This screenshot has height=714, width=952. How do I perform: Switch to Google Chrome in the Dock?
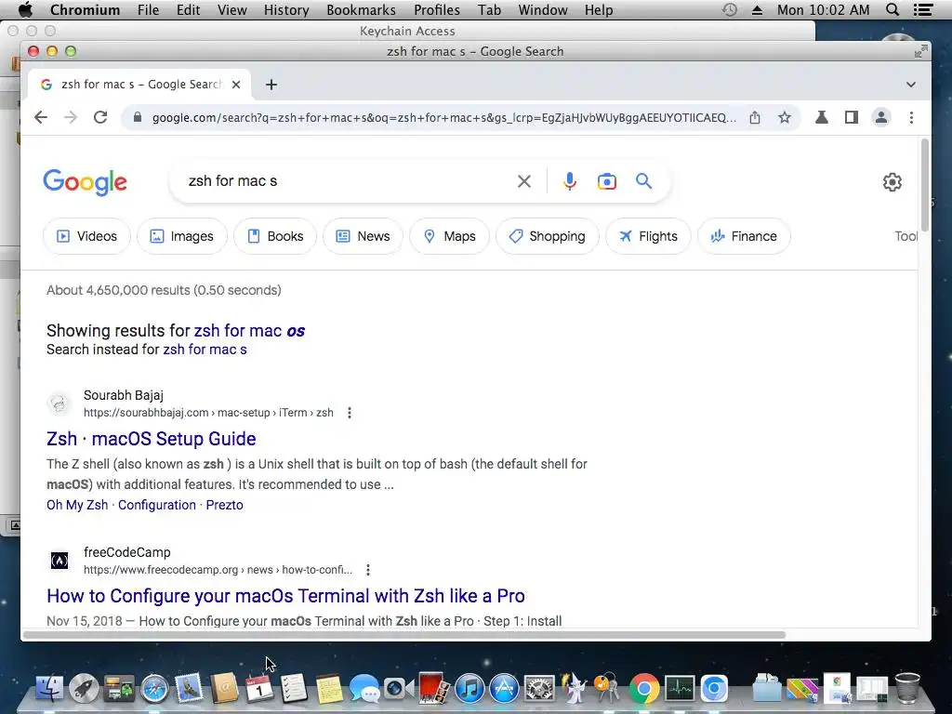644,689
